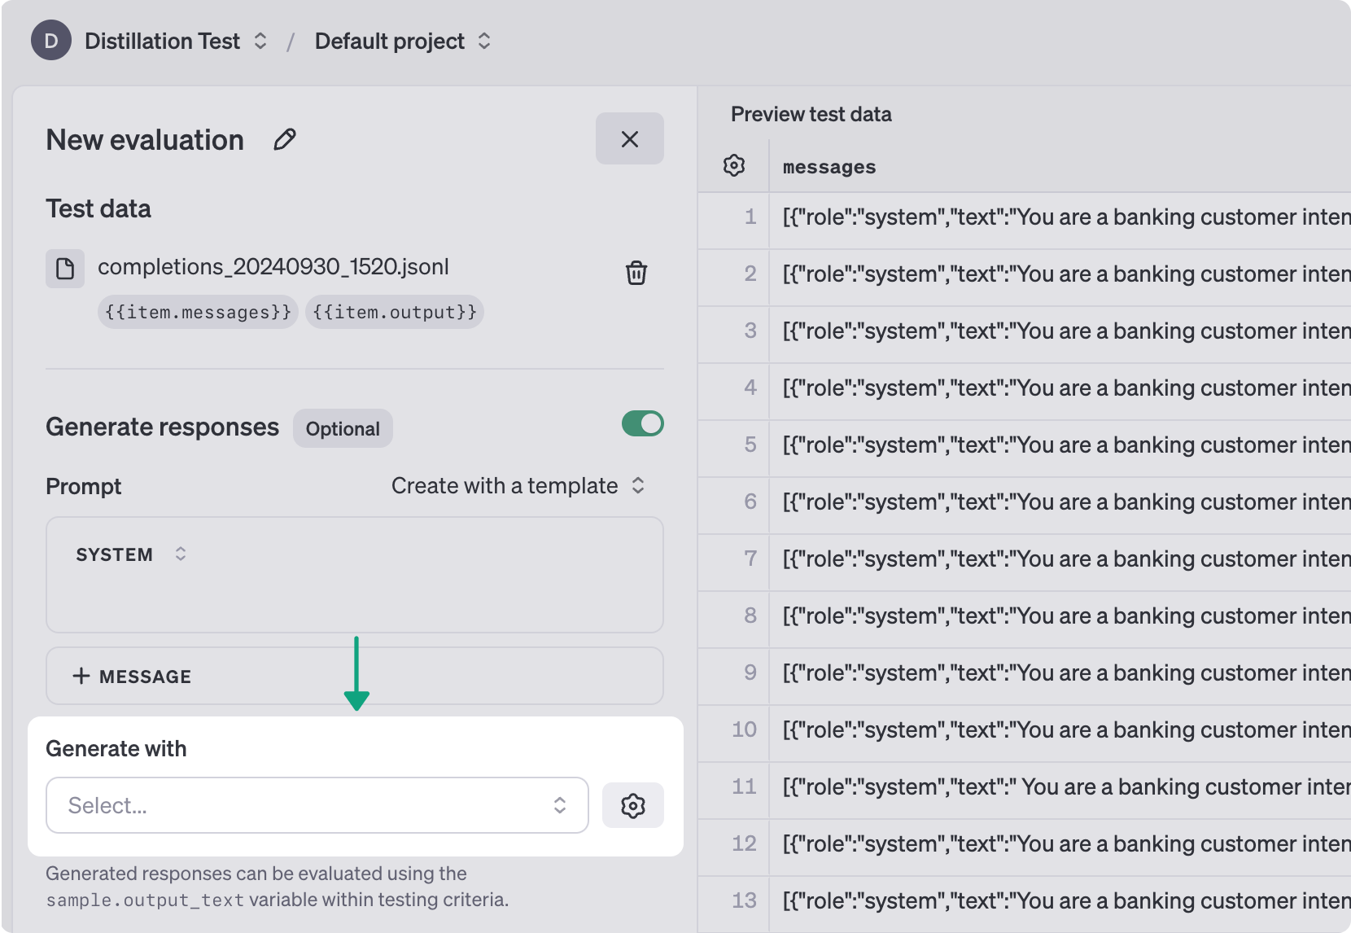This screenshot has width=1351, height=933.
Task: Open the Generate with model dropdown
Action: 317,805
